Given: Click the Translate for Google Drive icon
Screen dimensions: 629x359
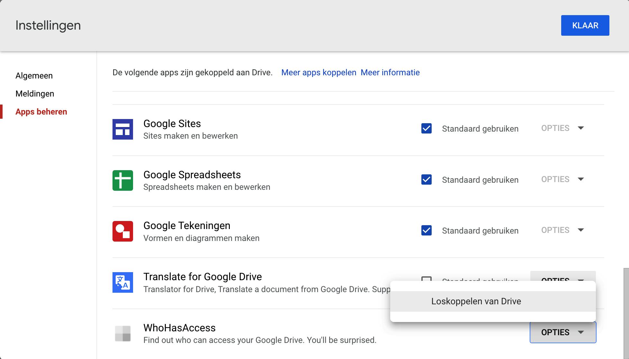Looking at the screenshot, I should tap(122, 282).
